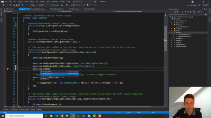Open Chrome from the taskbar

tap(62, 116)
